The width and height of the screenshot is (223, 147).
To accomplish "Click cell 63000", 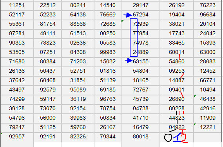I will 207,52.
